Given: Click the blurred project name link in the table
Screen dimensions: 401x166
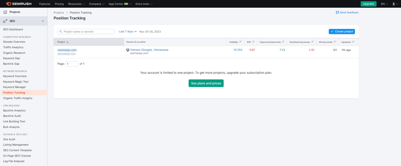Looking at the screenshot, I should [x=67, y=50].
